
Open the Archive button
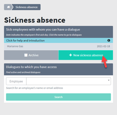[x=31, y=55]
